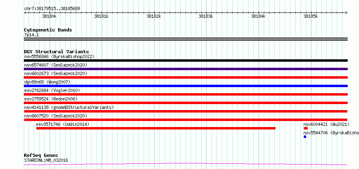Click the gray 7p14.1 cytogenetic band bar
This screenshot has height=169, width=359.
pyautogui.click(x=186, y=39)
